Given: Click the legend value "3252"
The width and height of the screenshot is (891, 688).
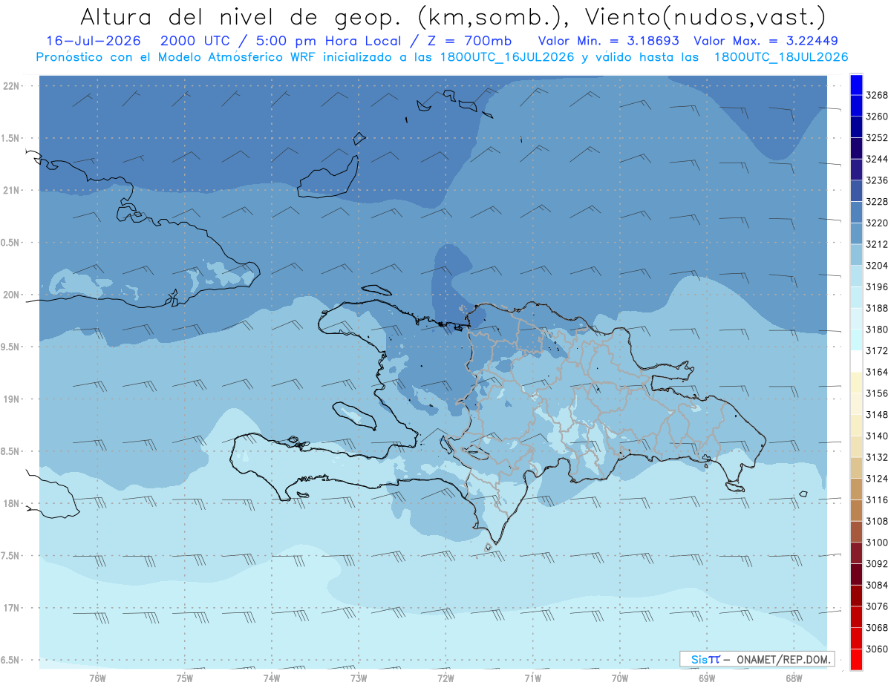Looking at the screenshot, I should (x=877, y=138).
